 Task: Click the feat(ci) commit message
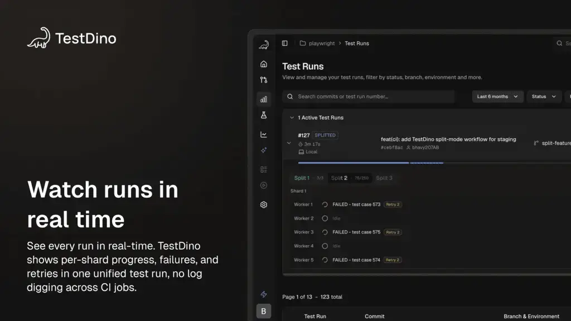[448, 139]
